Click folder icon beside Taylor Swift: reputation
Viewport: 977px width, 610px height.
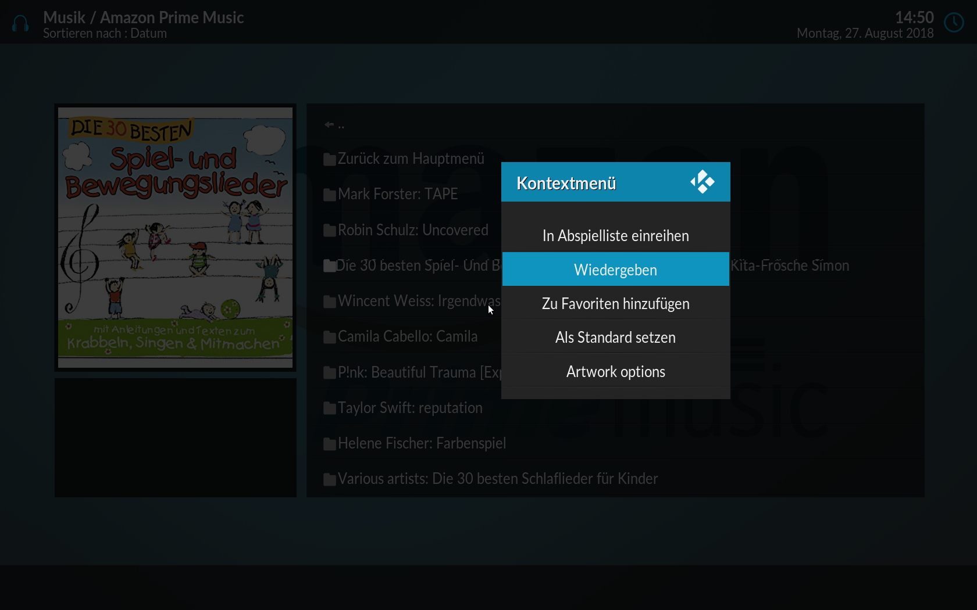(330, 408)
